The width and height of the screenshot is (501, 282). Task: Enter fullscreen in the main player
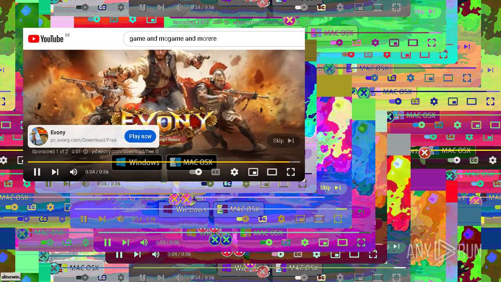click(x=291, y=172)
